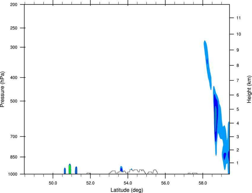
Task: Select the "250" pressure tick label
Action: pyautogui.click(x=14, y=28)
